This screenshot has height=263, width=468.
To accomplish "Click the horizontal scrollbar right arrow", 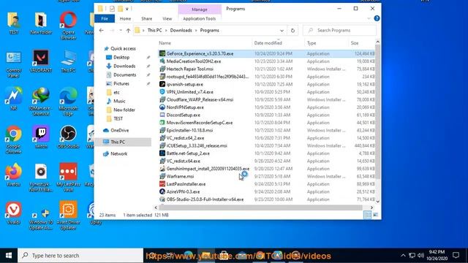I will click(371, 207).
